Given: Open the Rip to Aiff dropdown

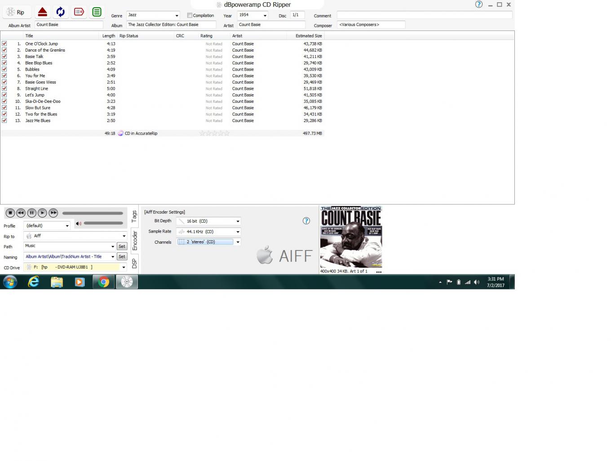Looking at the screenshot, I should [124, 236].
